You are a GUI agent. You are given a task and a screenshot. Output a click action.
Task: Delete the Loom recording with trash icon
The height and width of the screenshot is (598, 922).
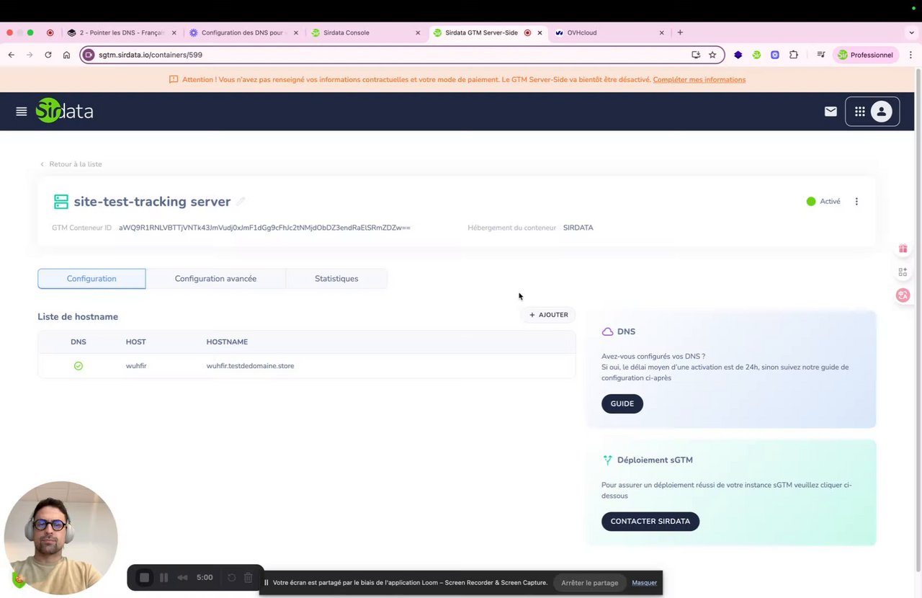point(249,577)
